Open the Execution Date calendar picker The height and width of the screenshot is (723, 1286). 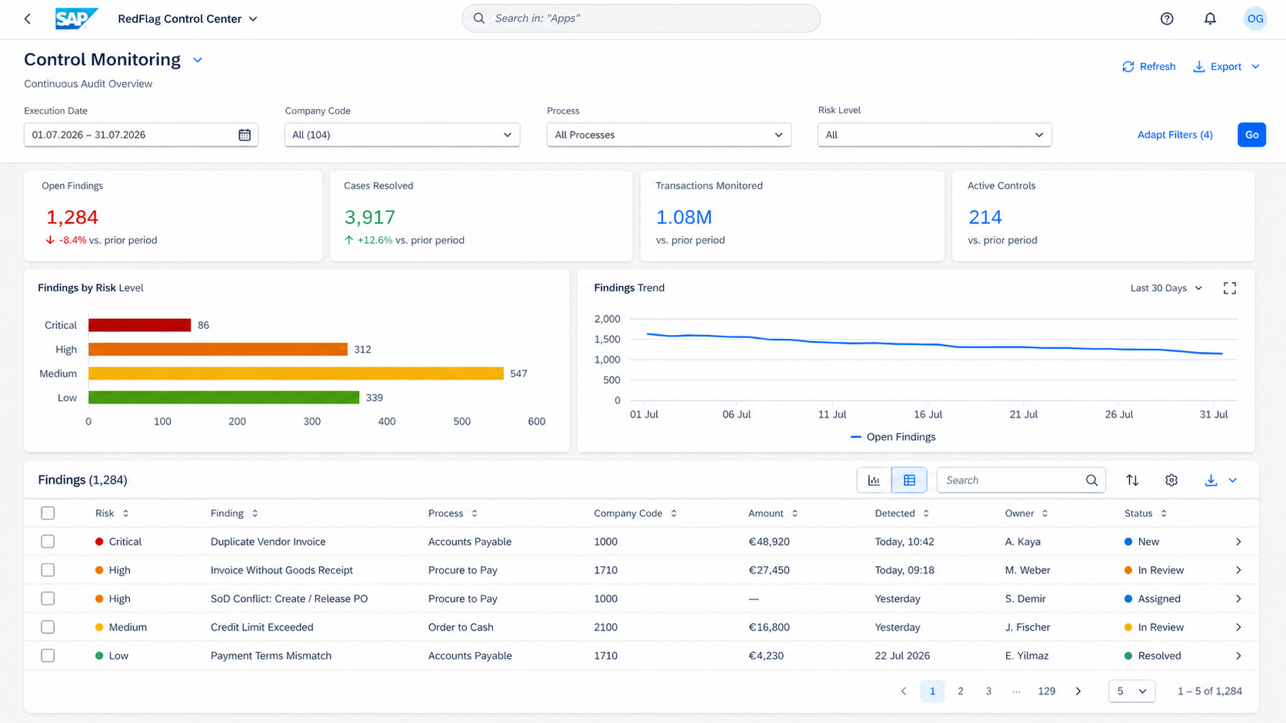[245, 134]
